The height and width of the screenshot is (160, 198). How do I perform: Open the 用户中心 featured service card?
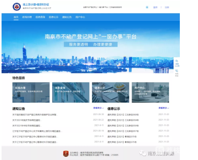pyautogui.click(x=150, y=92)
